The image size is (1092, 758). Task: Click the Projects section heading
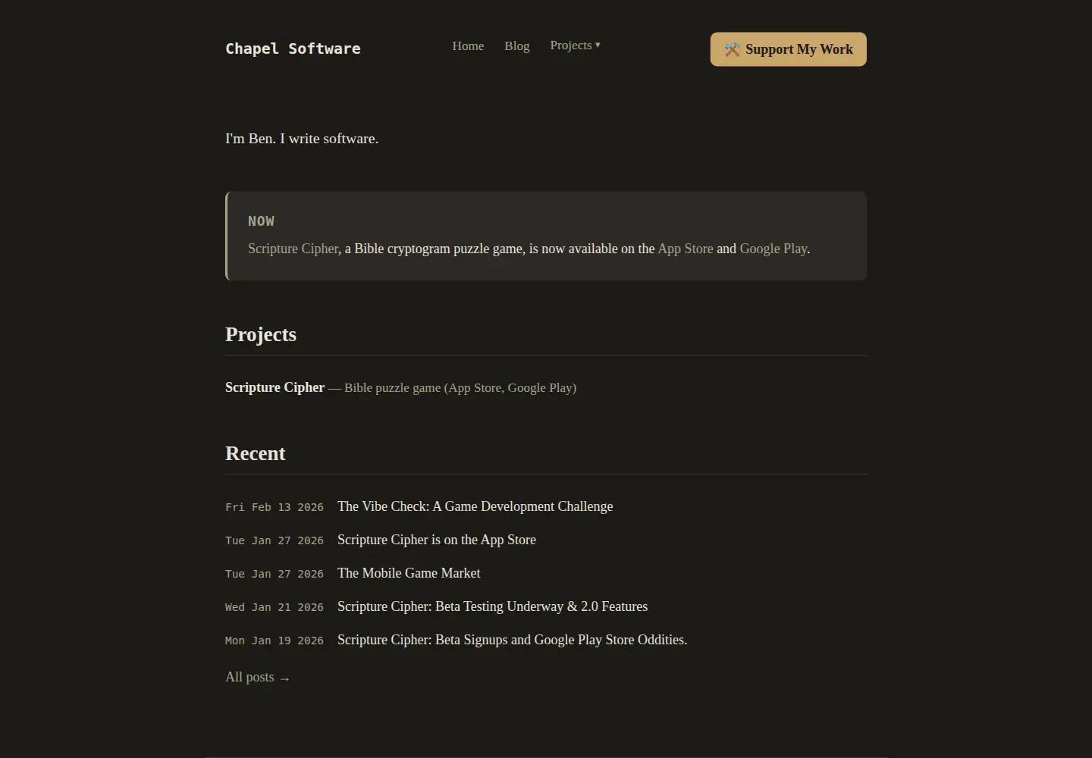click(x=261, y=334)
